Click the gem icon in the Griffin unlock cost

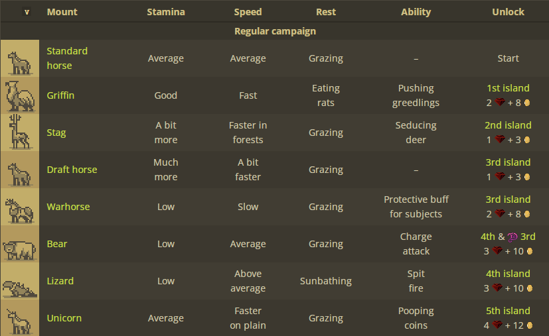click(500, 103)
